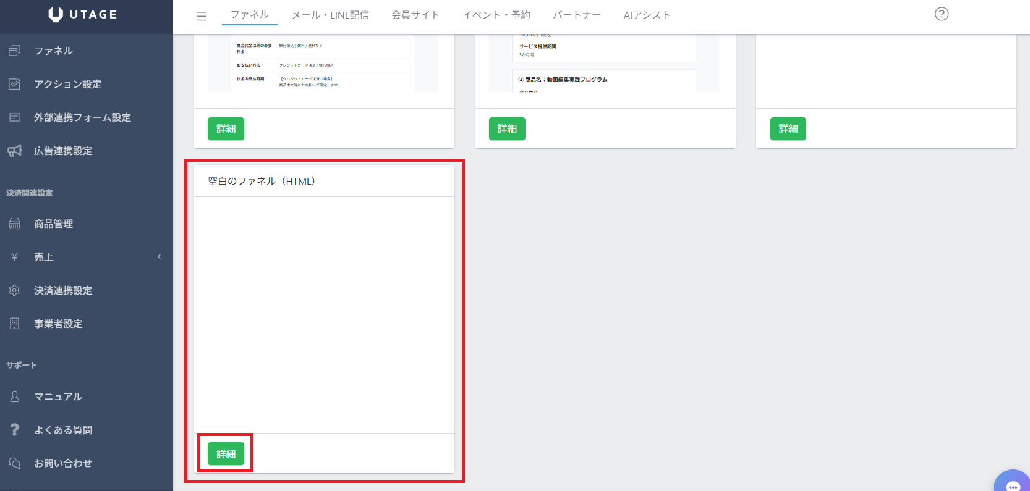
Task: Switch to the メール・LINE配信 tab
Action: pyautogui.click(x=330, y=15)
